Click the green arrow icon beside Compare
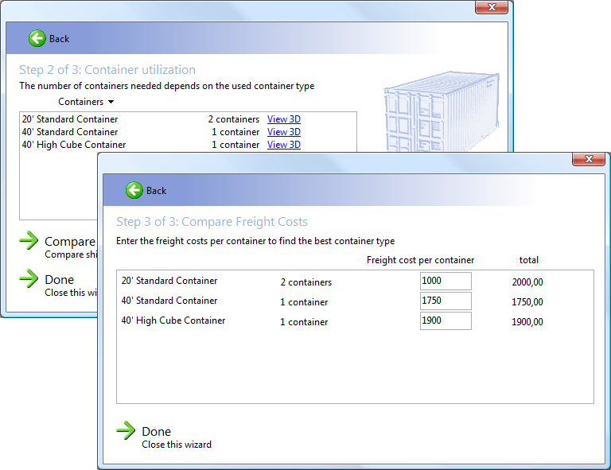 (29, 240)
